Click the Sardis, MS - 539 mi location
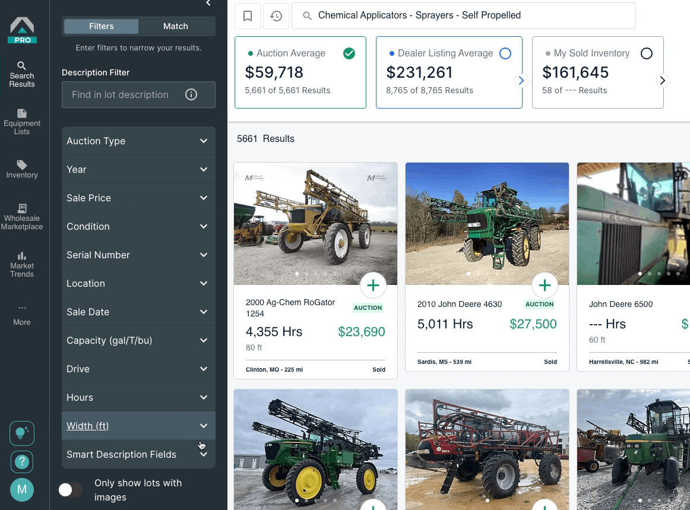690x510 pixels. pyautogui.click(x=444, y=362)
